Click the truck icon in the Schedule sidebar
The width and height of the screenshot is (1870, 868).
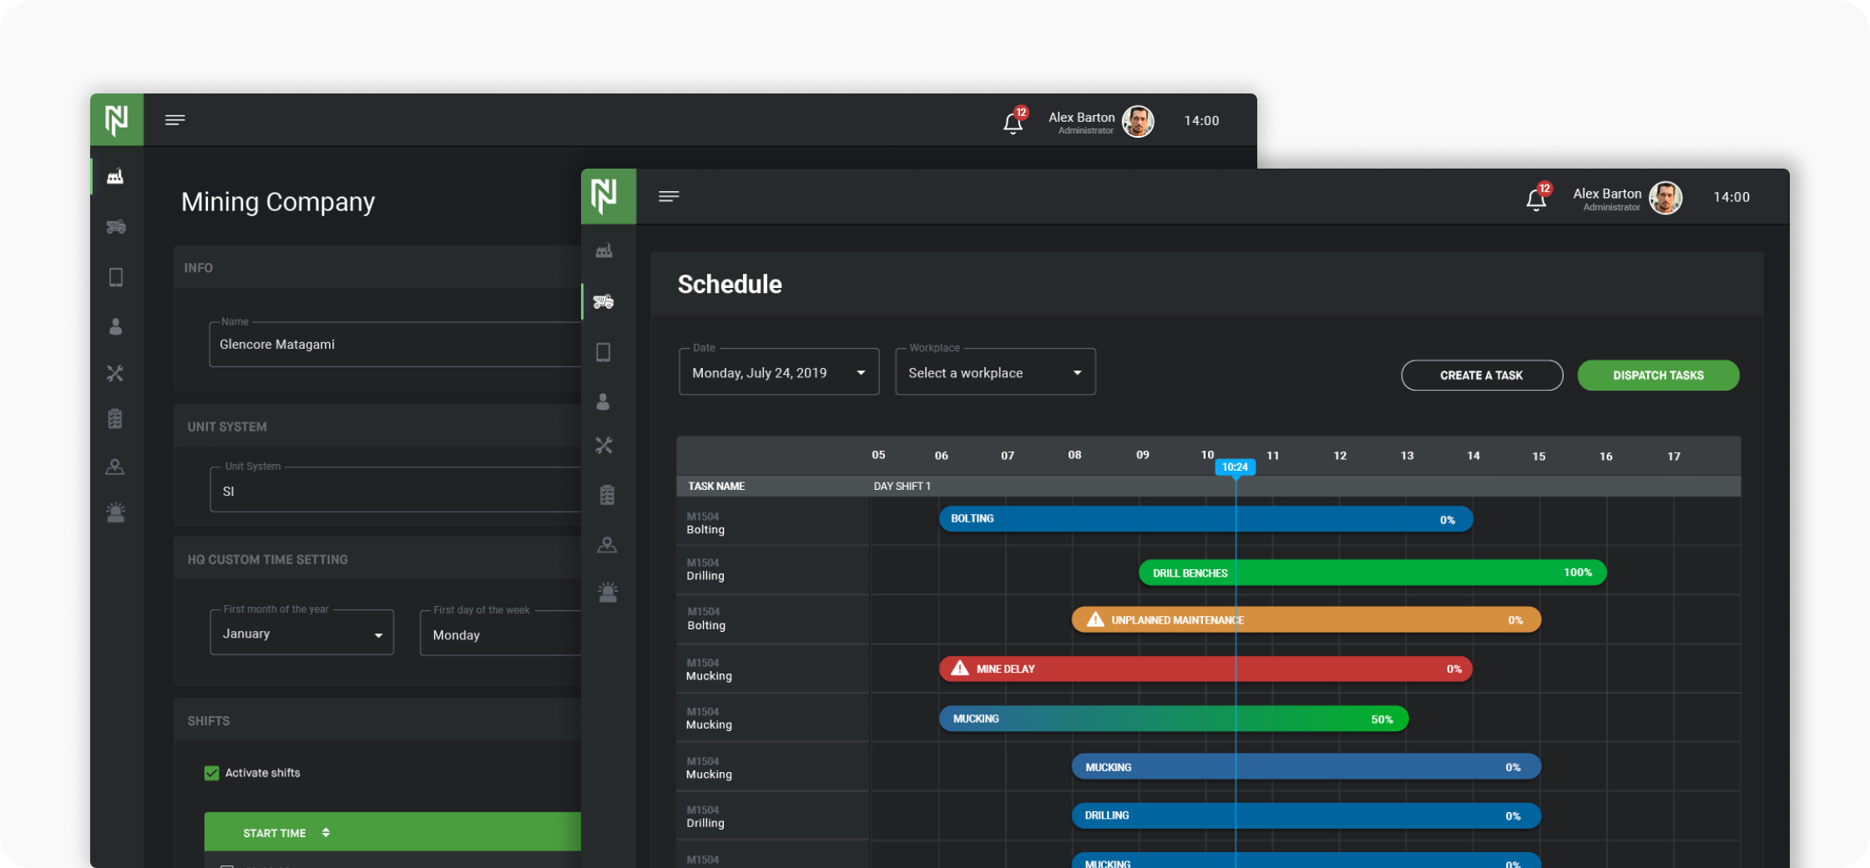(x=604, y=301)
